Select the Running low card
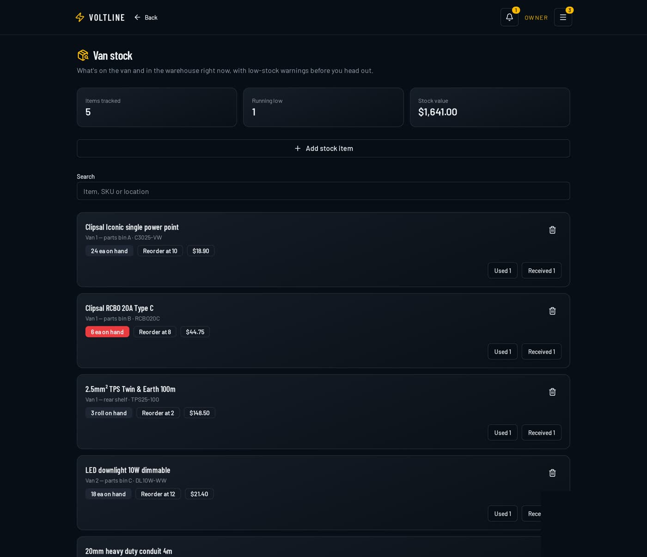Screen dimensions: 647x557 pos(323,107)
